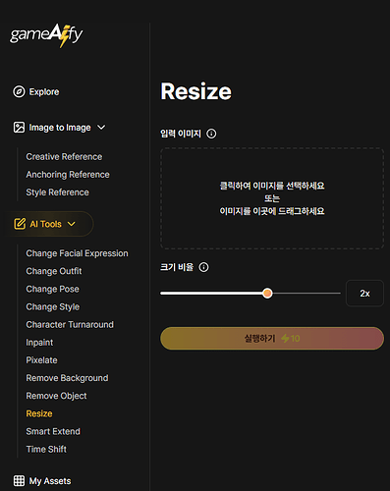Go to My Assets

(50, 481)
